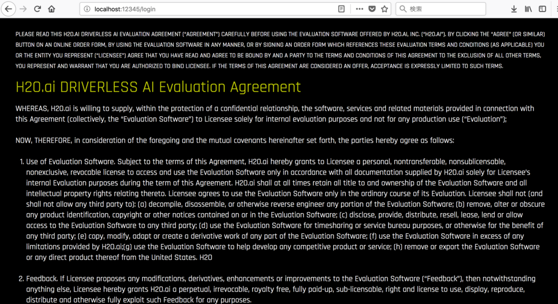Bookmark this page with the star icon

384,9
